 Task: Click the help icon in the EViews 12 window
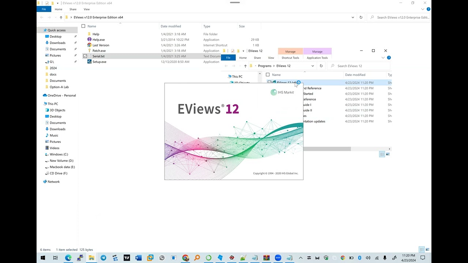tap(389, 58)
